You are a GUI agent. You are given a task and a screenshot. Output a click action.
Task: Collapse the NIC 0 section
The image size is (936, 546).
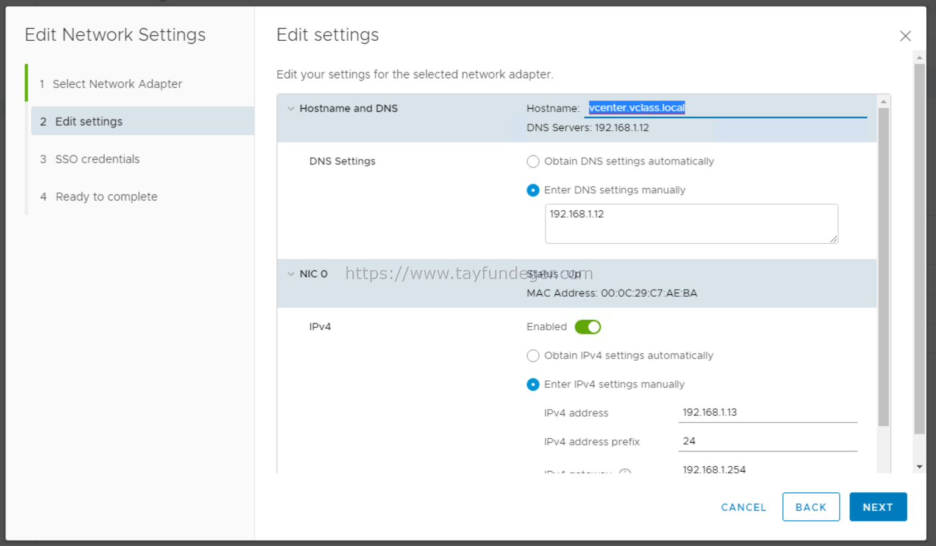tap(291, 274)
